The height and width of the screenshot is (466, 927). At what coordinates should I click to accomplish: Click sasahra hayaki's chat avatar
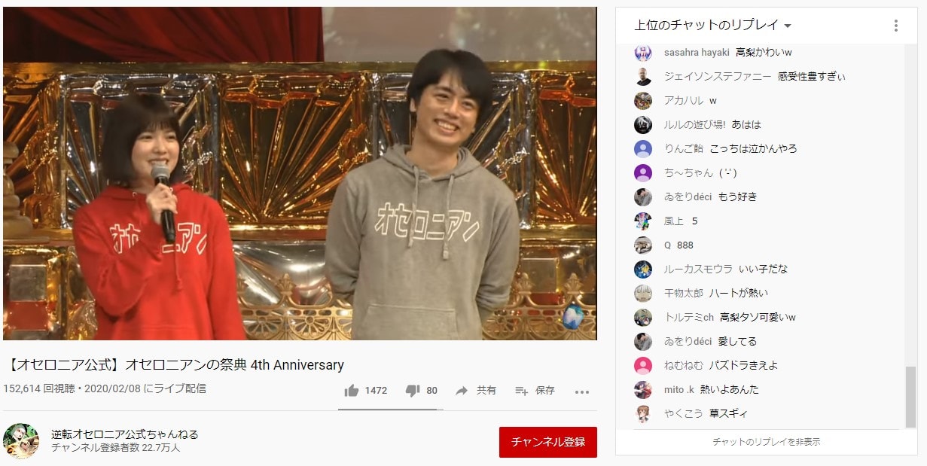click(x=643, y=52)
